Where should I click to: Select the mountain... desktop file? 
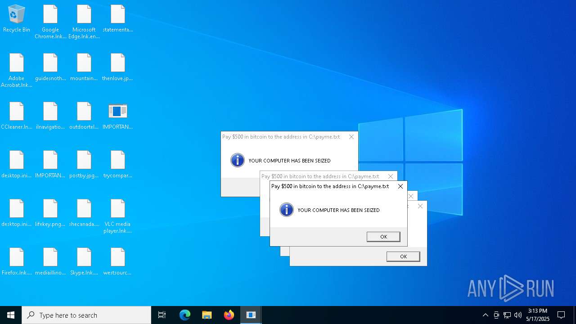point(84,67)
